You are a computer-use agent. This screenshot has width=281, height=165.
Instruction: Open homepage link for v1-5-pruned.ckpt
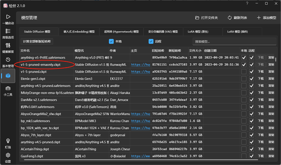pos(140,72)
